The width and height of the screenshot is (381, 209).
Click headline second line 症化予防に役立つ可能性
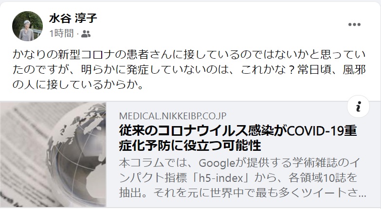[x=190, y=145]
